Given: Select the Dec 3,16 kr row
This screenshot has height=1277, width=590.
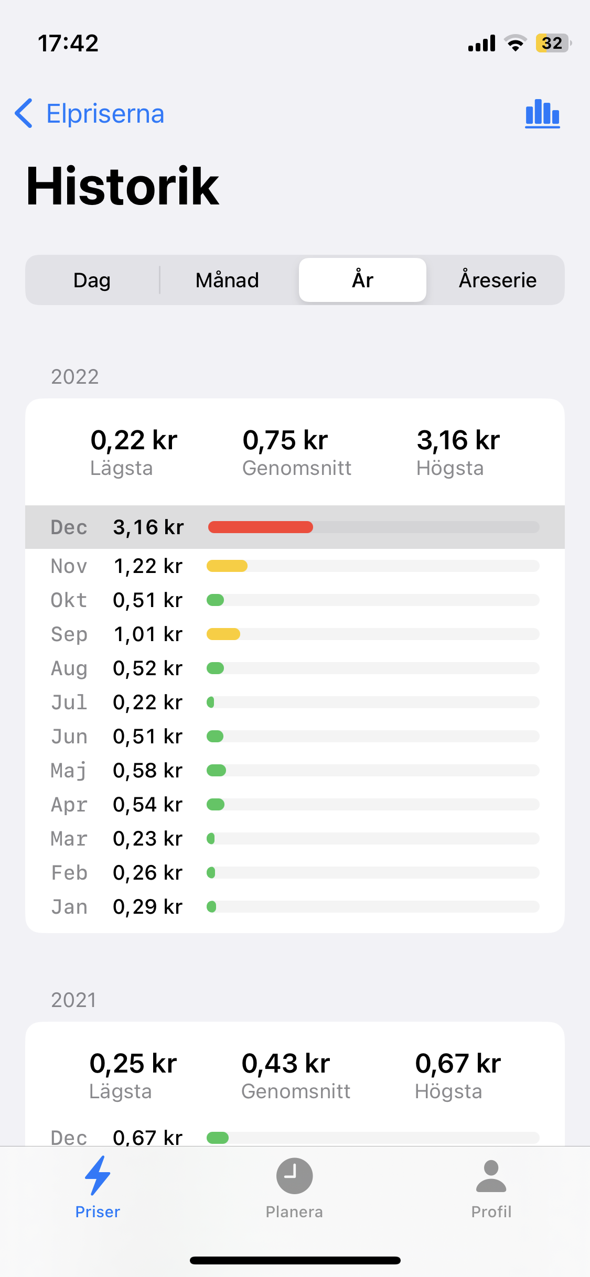Looking at the screenshot, I should 295,527.
